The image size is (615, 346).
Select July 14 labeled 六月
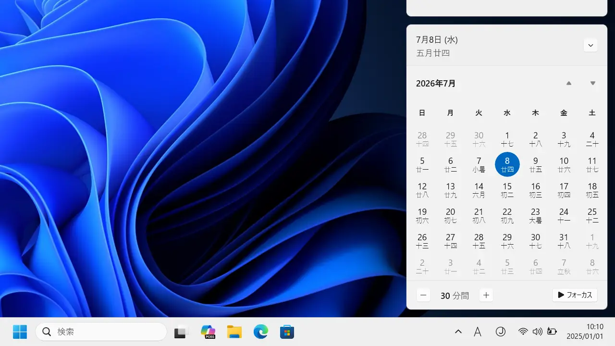tap(479, 190)
